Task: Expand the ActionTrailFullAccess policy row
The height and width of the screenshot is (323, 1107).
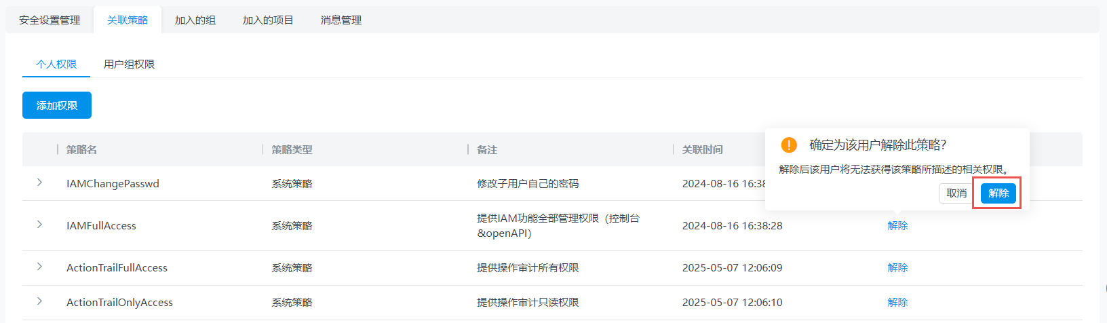Action: (39, 267)
